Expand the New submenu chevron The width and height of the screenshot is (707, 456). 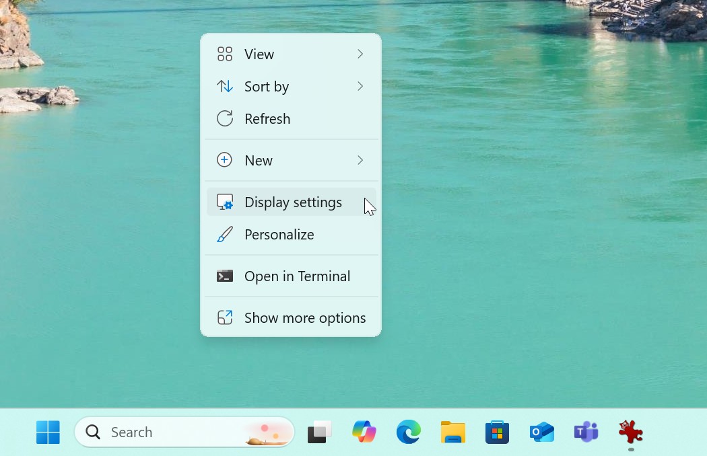tap(360, 160)
